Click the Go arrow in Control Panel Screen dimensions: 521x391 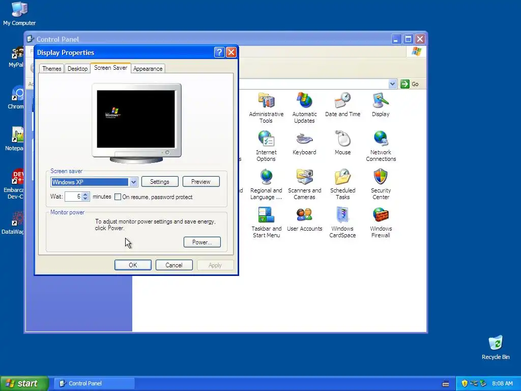404,84
